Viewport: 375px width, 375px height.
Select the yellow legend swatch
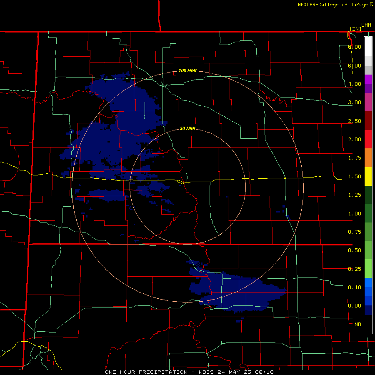[x=368, y=176]
